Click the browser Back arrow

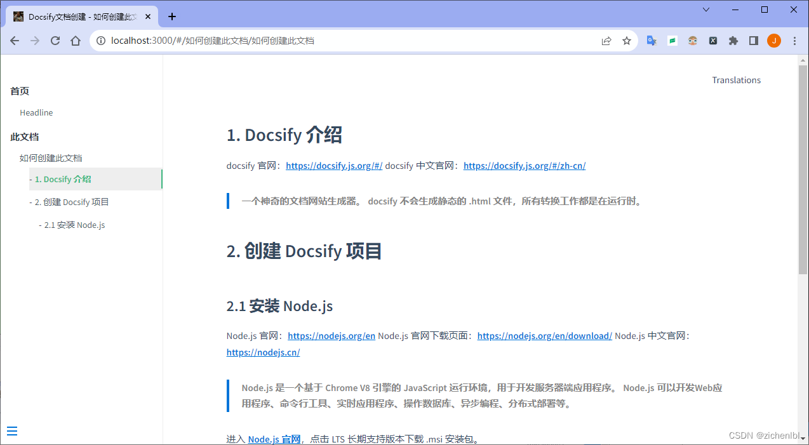coord(15,41)
